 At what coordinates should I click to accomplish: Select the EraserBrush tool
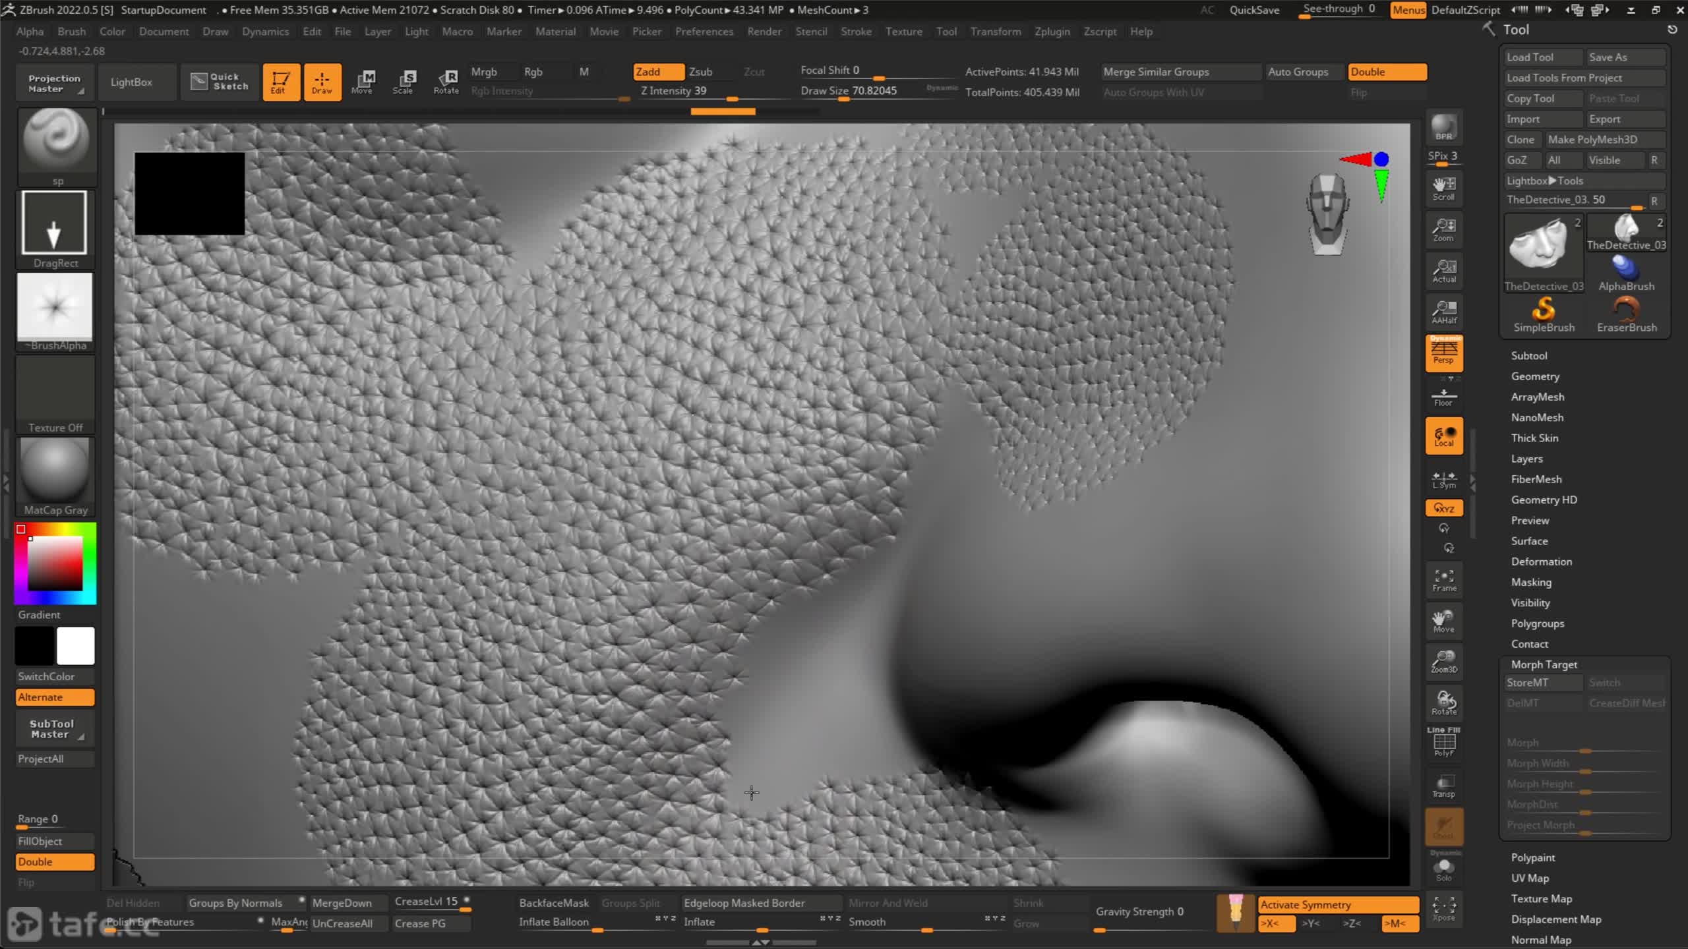[1627, 314]
